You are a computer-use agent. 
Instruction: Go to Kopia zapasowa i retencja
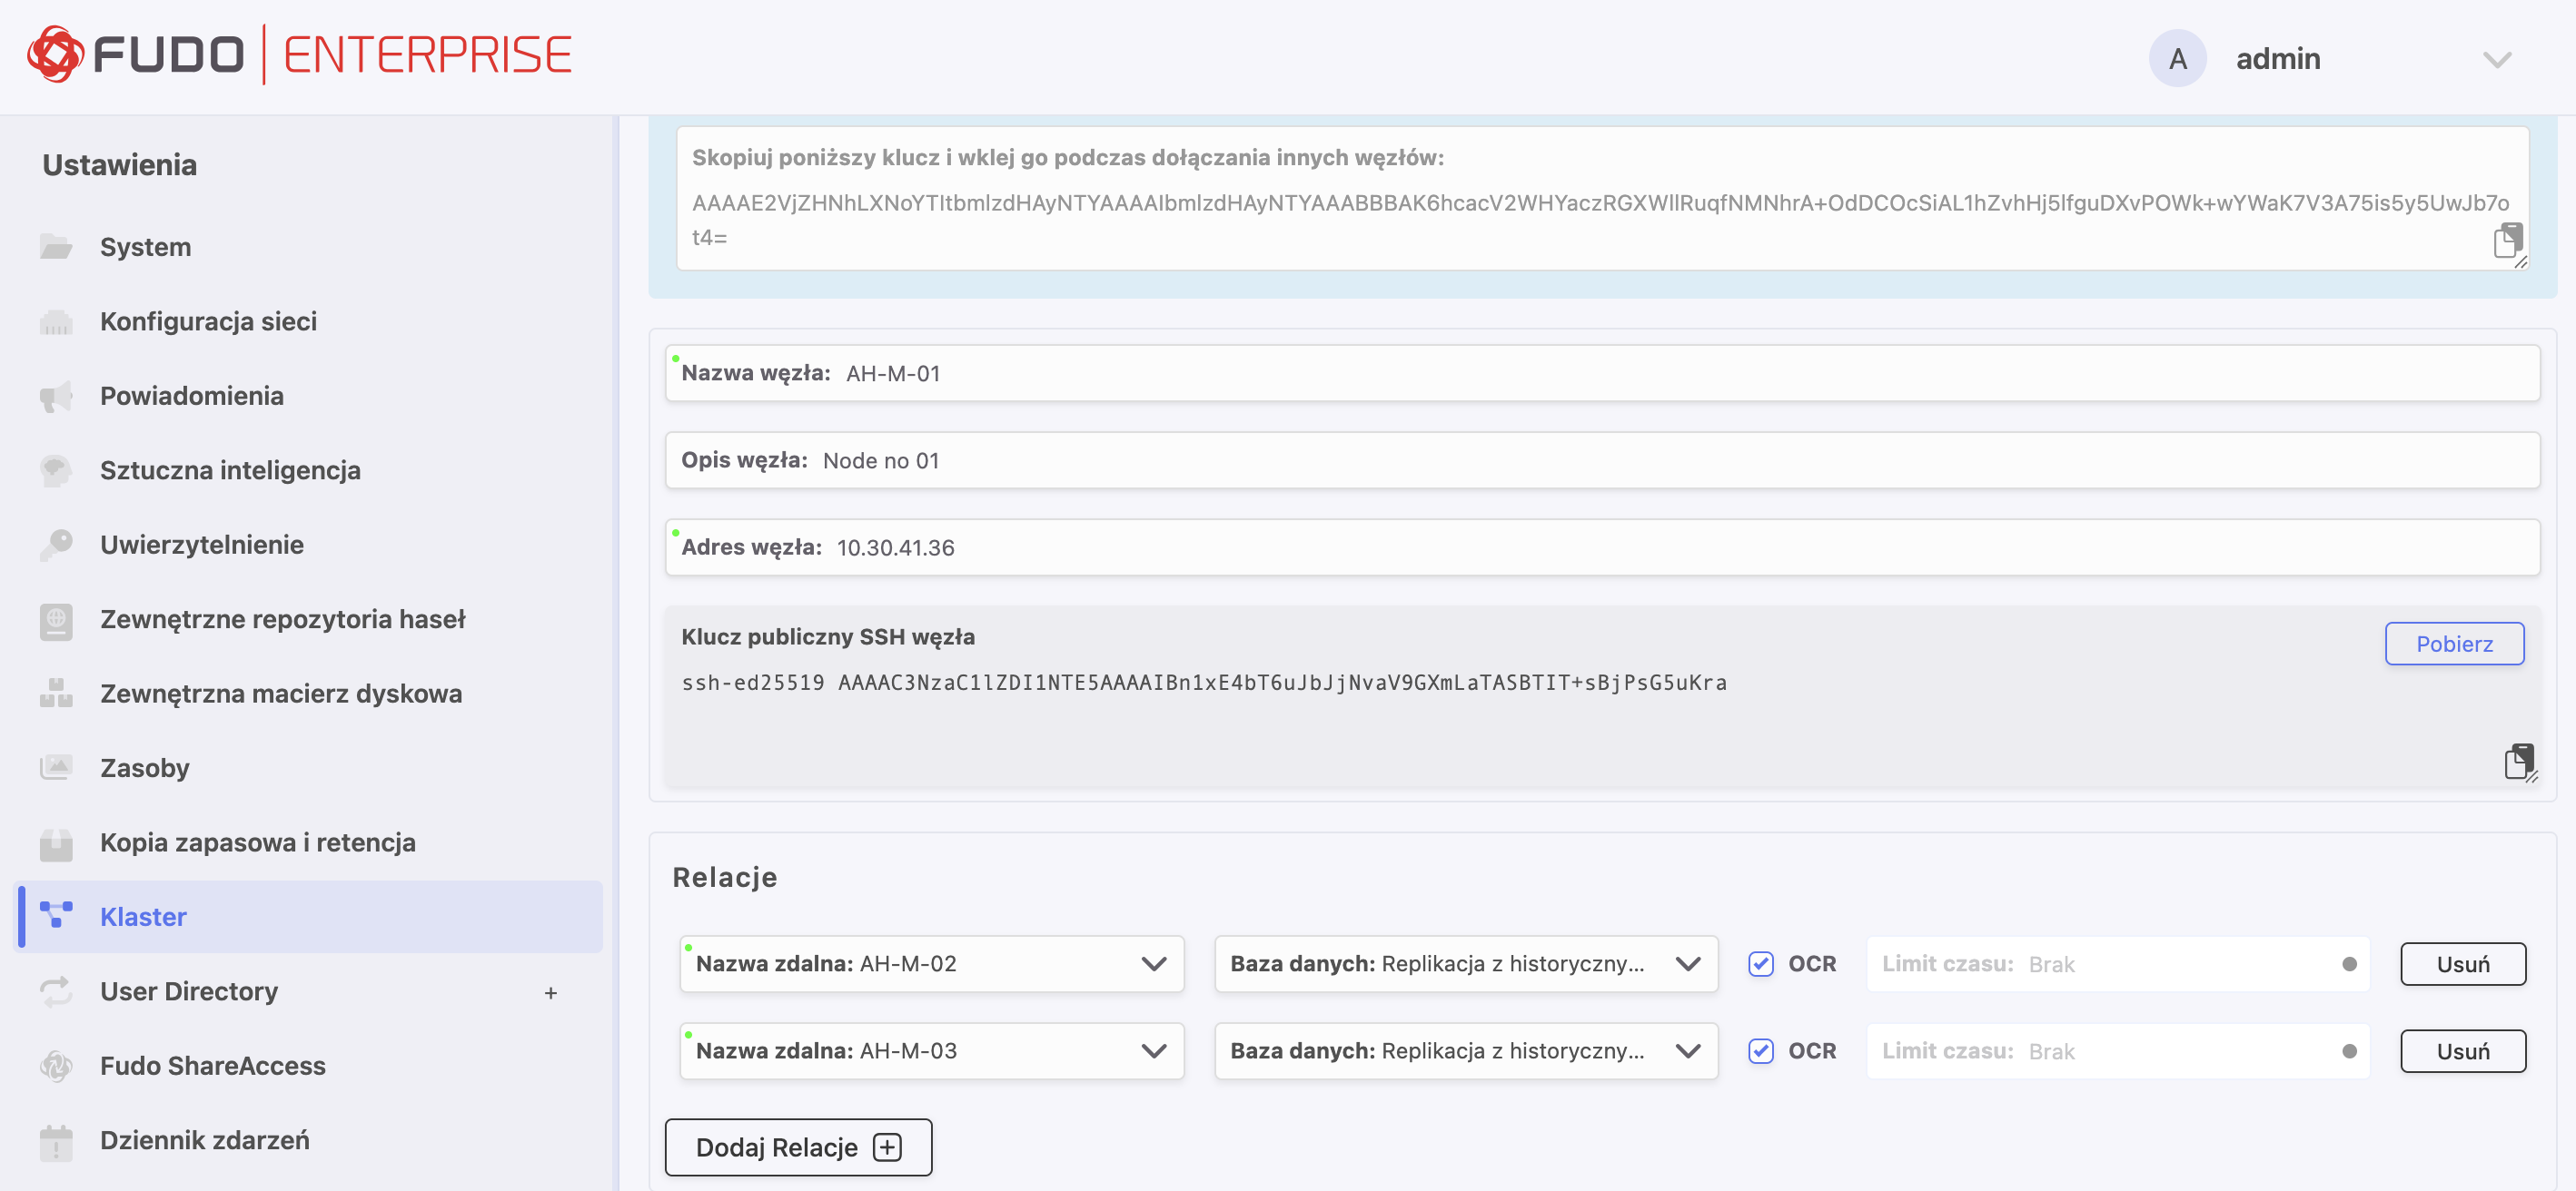tap(258, 842)
